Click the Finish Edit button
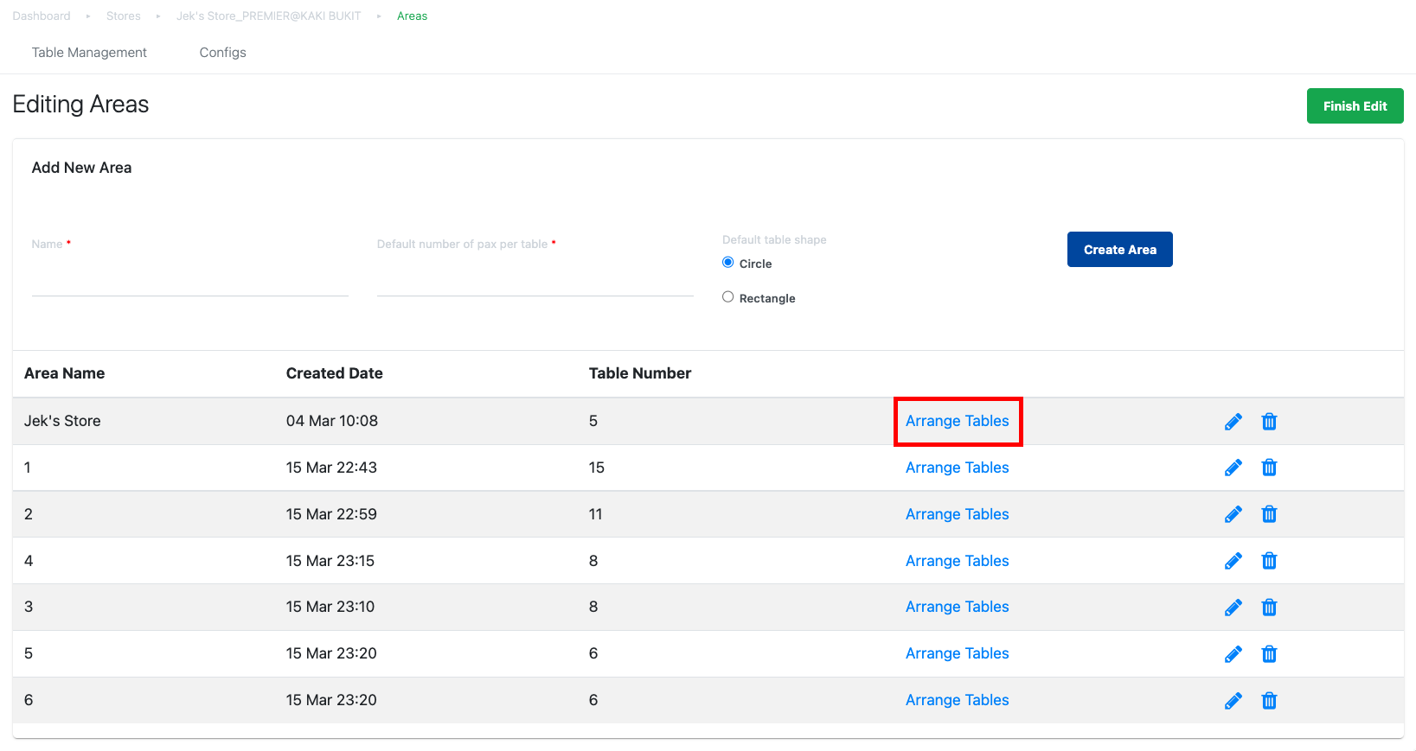Screen dimensions: 1416x751 point(1355,106)
